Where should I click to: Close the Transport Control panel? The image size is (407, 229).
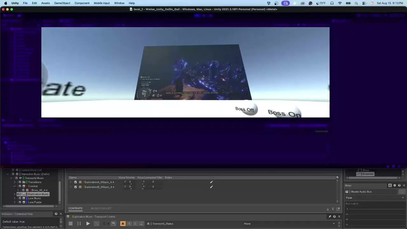click(339, 217)
